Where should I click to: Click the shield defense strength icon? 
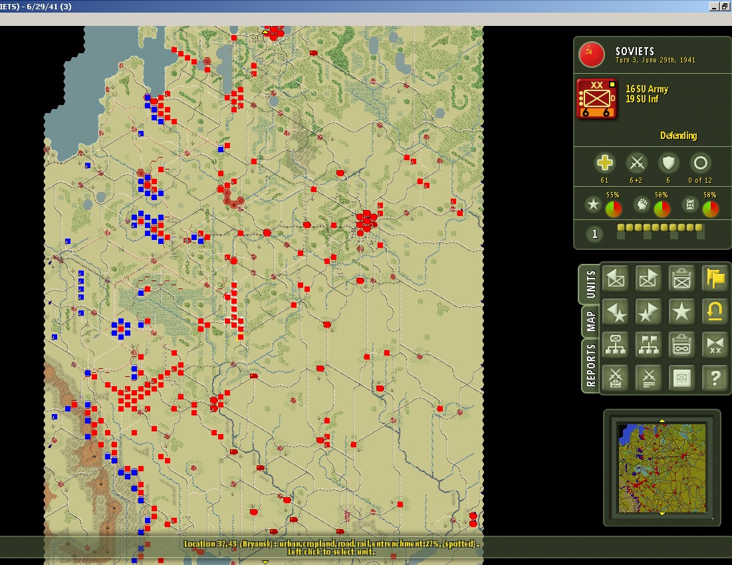click(668, 163)
